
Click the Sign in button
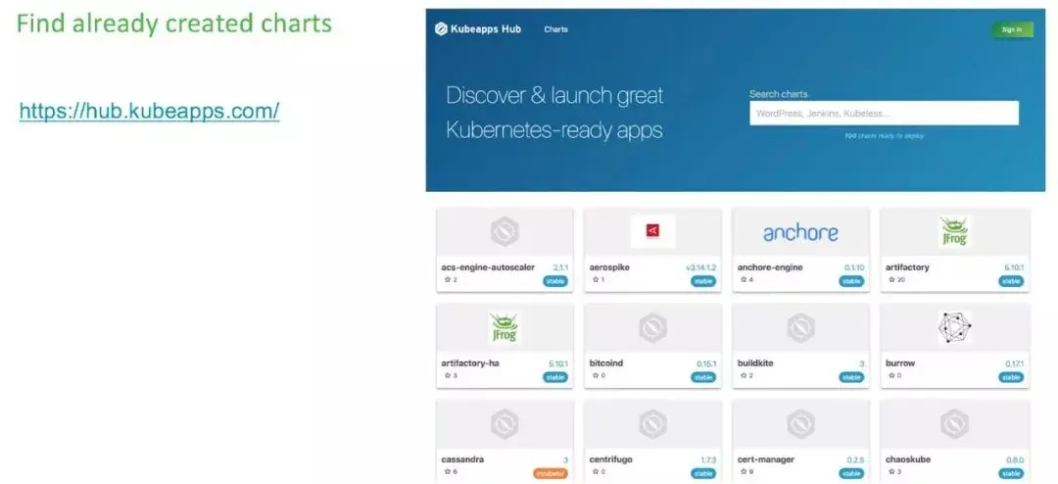coord(1011,29)
